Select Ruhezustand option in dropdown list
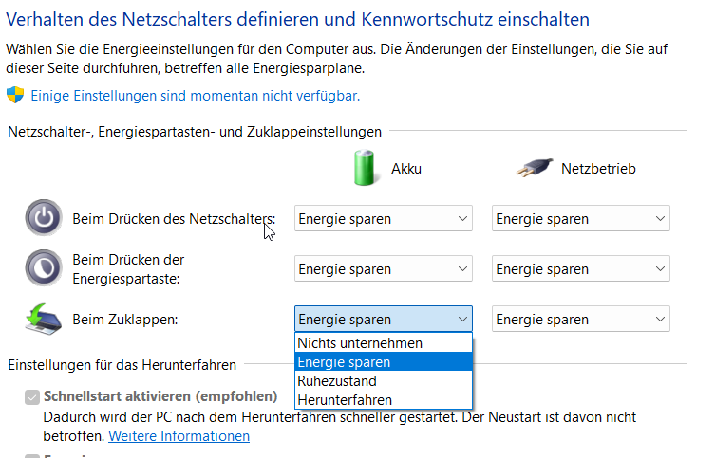Viewport: 715px width, 458px height. click(x=337, y=381)
